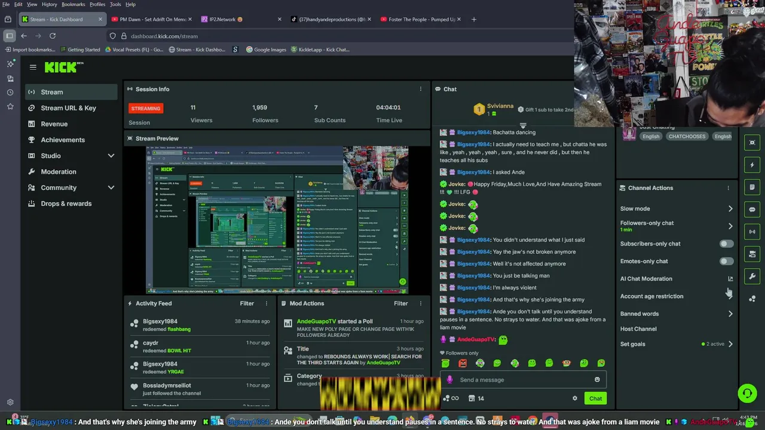Open the shop icon showing 14

476,398
